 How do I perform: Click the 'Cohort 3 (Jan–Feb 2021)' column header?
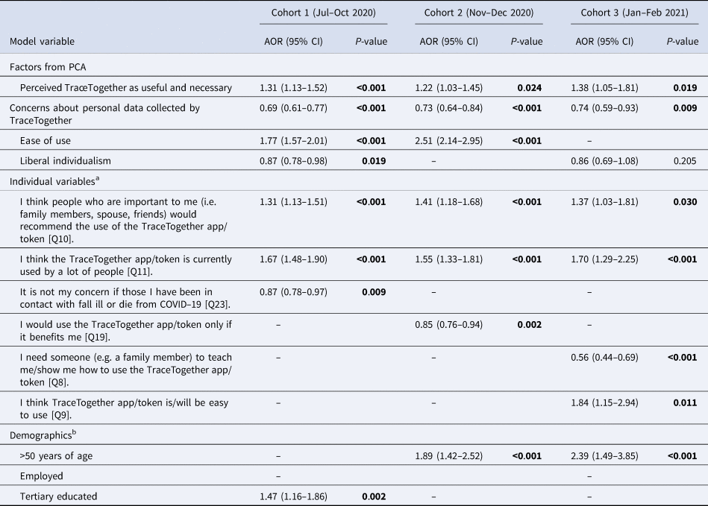(634, 12)
